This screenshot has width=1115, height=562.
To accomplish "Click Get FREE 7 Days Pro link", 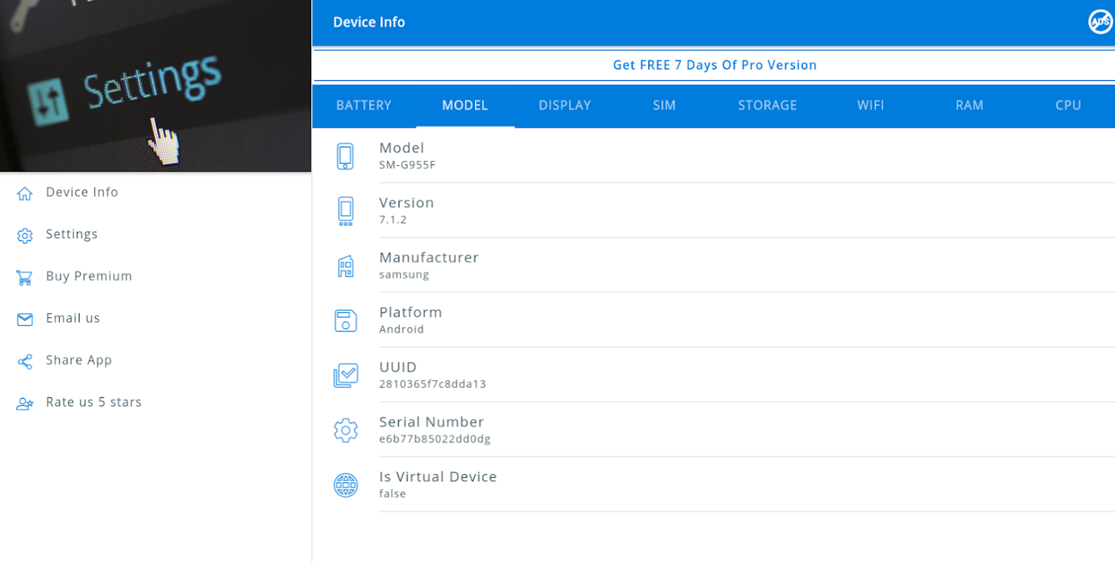I will 714,65.
